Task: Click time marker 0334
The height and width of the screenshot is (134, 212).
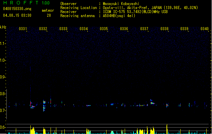Action: tap(84, 29)
